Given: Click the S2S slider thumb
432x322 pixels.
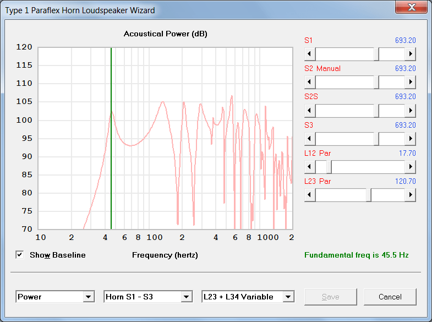Looking at the screenshot, I should pos(376,111).
